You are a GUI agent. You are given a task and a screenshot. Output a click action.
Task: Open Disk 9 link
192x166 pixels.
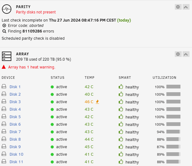[x=15, y=147]
